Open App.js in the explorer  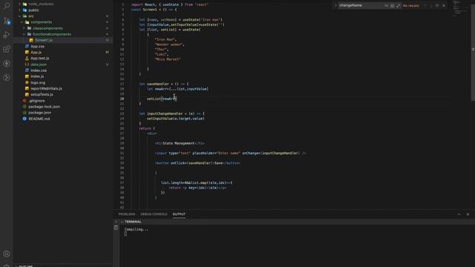tap(36, 53)
